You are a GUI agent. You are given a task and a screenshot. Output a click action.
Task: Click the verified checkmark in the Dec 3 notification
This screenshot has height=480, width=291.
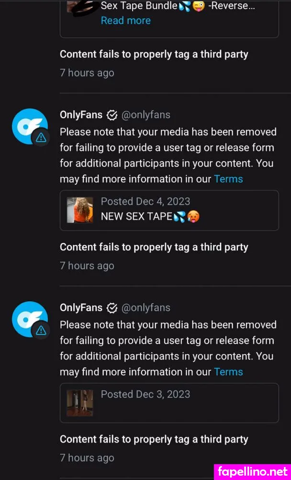pyautogui.click(x=112, y=308)
